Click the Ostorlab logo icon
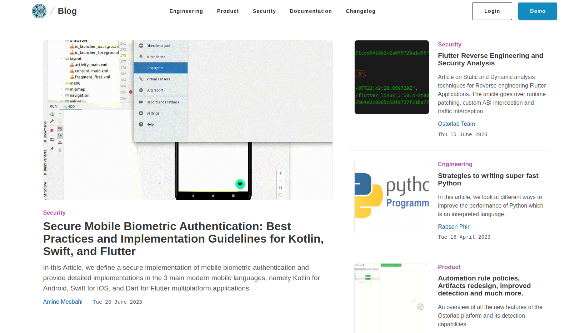The width and height of the screenshot is (585, 333). click(x=39, y=11)
